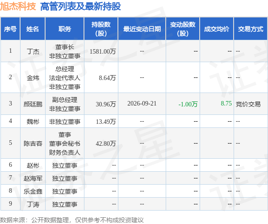Viewport: 268px width, 224px height.
Task: Select the 姓名 column header
Action: [33, 29]
